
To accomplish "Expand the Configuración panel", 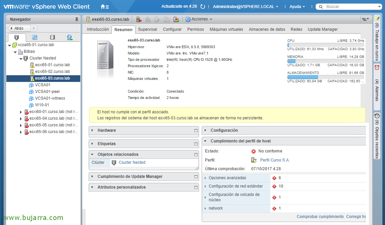I will [x=205, y=130].
